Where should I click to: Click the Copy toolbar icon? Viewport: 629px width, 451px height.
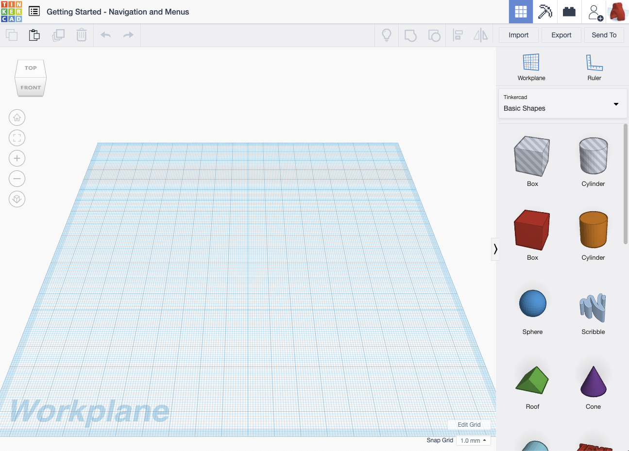[x=12, y=35]
